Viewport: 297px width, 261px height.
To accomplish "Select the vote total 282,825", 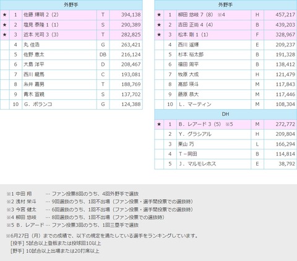I will click(x=131, y=35).
